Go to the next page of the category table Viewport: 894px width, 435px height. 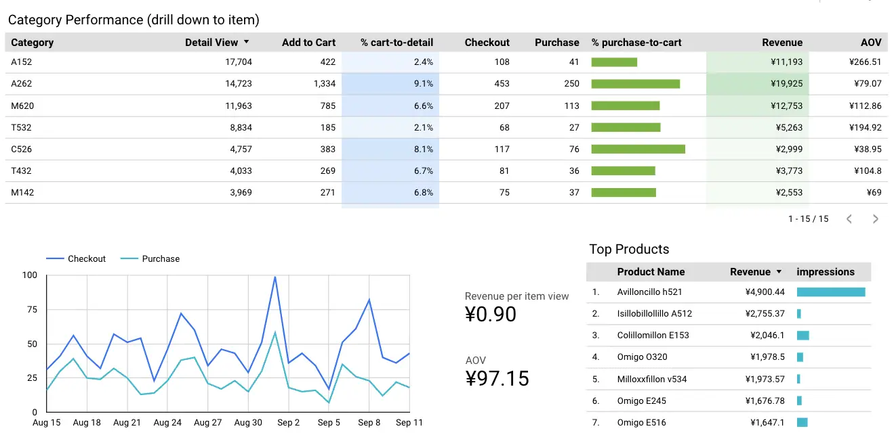pos(875,219)
